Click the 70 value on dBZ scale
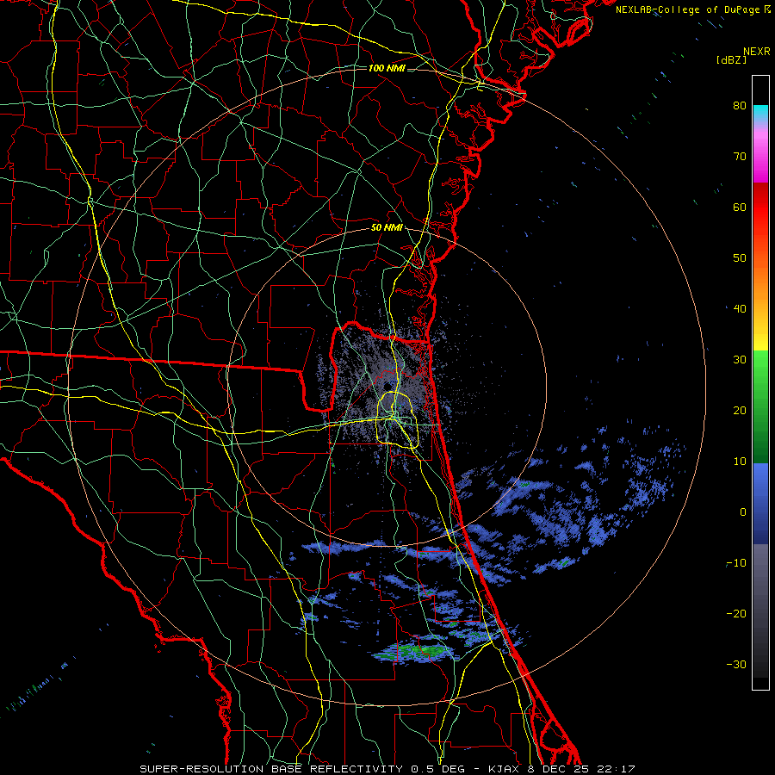 [x=740, y=156]
